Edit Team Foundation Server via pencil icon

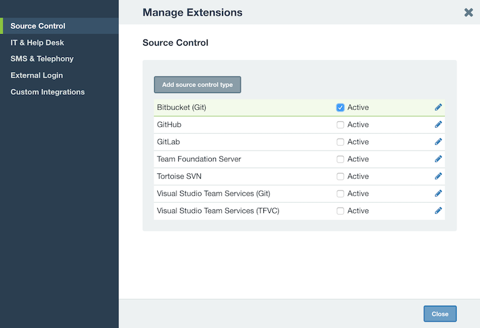coord(438,159)
